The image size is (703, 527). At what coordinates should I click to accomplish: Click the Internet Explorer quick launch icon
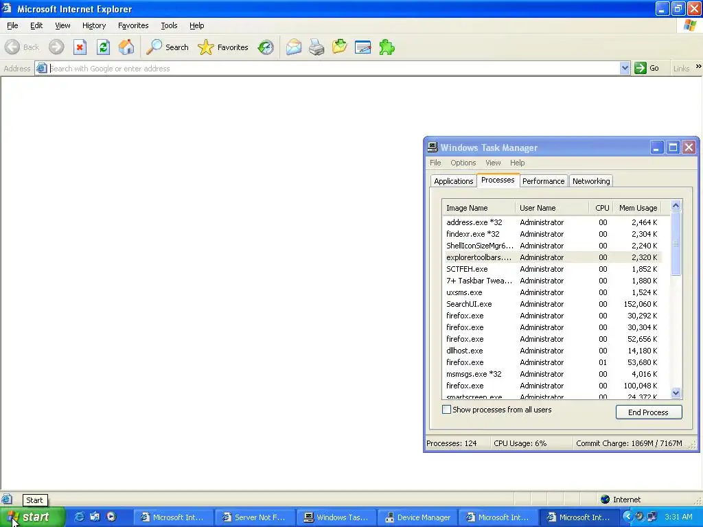(79, 517)
